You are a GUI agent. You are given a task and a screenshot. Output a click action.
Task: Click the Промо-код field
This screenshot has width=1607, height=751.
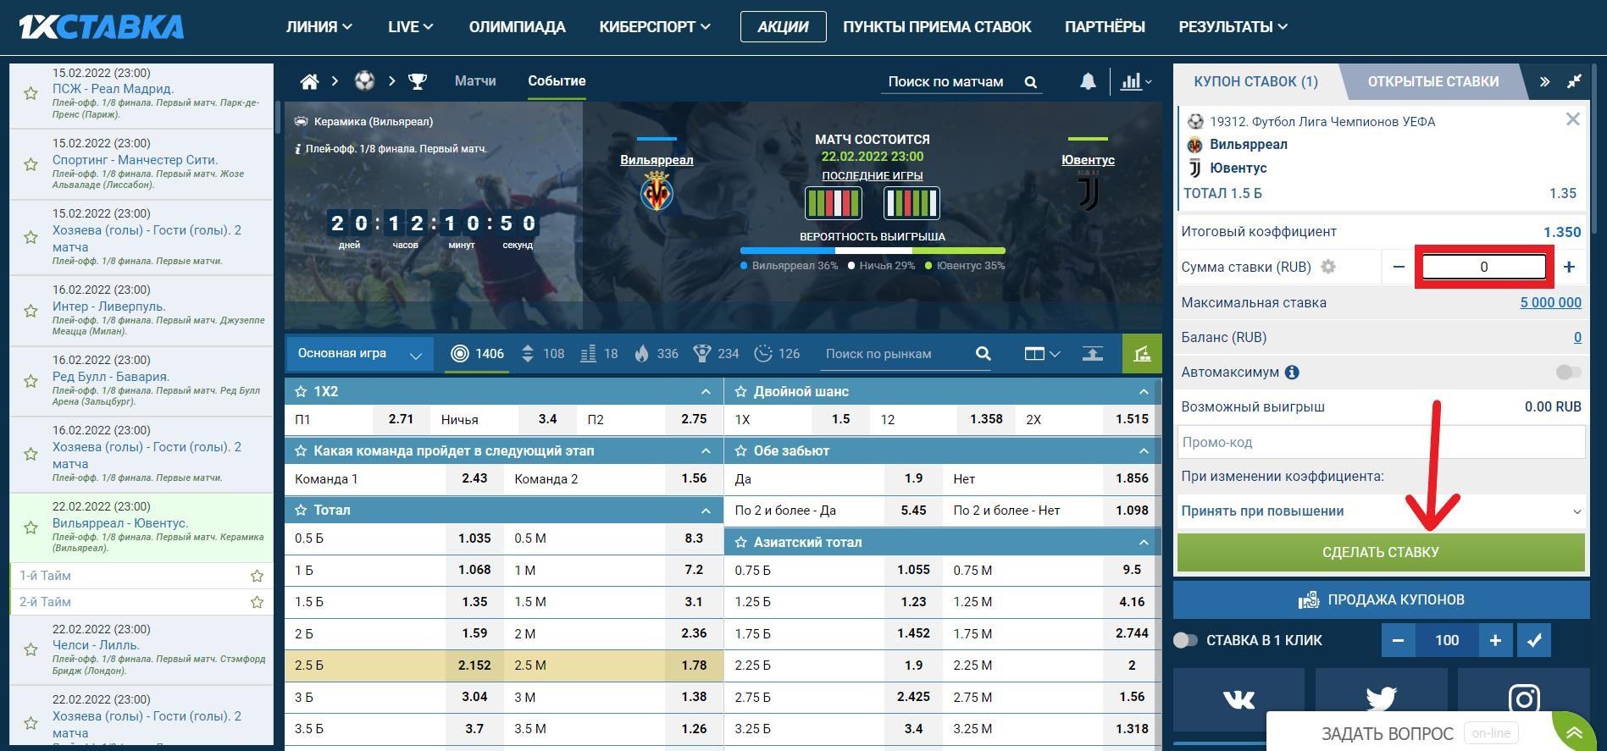point(1381,442)
